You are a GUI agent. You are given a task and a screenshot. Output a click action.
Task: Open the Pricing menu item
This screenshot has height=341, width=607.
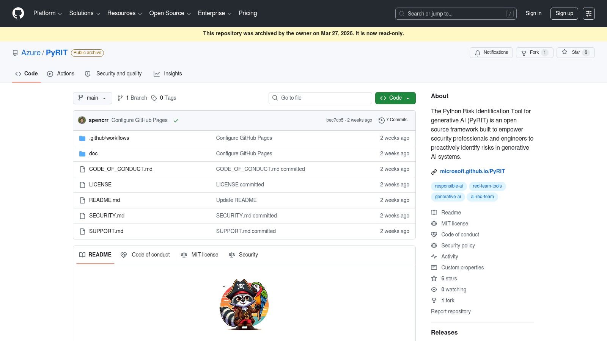point(247,13)
